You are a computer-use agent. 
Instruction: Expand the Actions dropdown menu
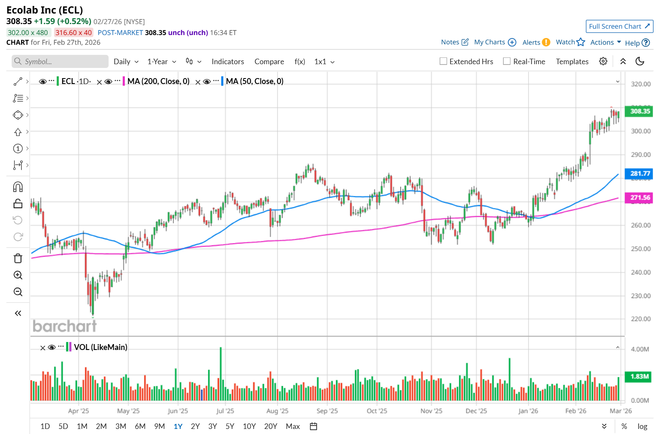[606, 43]
